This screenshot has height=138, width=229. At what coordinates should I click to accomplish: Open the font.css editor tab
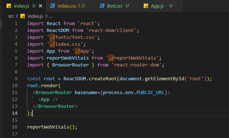(117, 6)
